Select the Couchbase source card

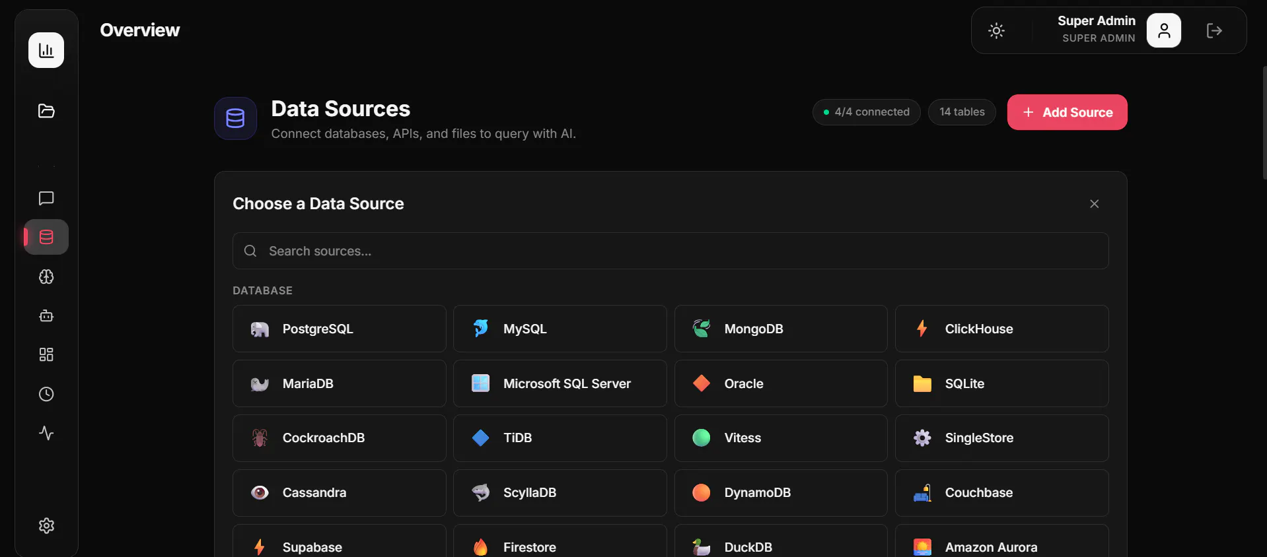(x=1001, y=493)
